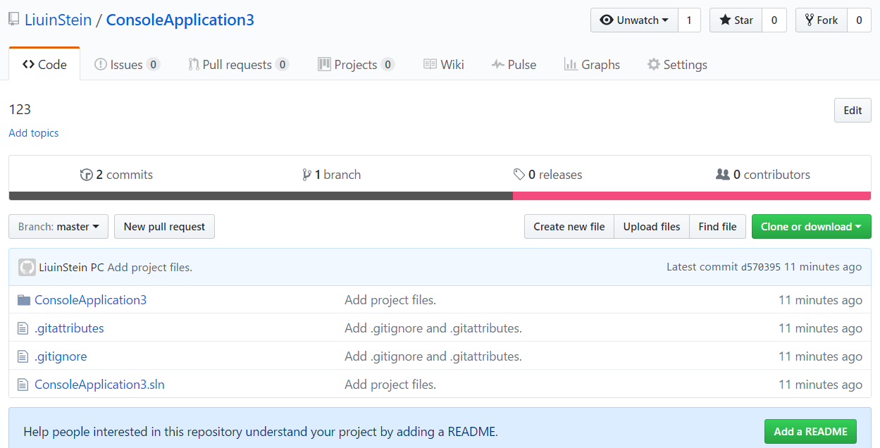The image size is (880, 448).
Task: Open the Issues tab
Action: click(x=127, y=65)
